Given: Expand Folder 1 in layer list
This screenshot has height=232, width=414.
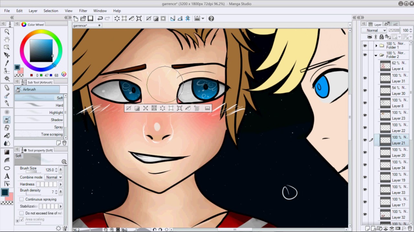Looking at the screenshot, I should coord(376,46).
